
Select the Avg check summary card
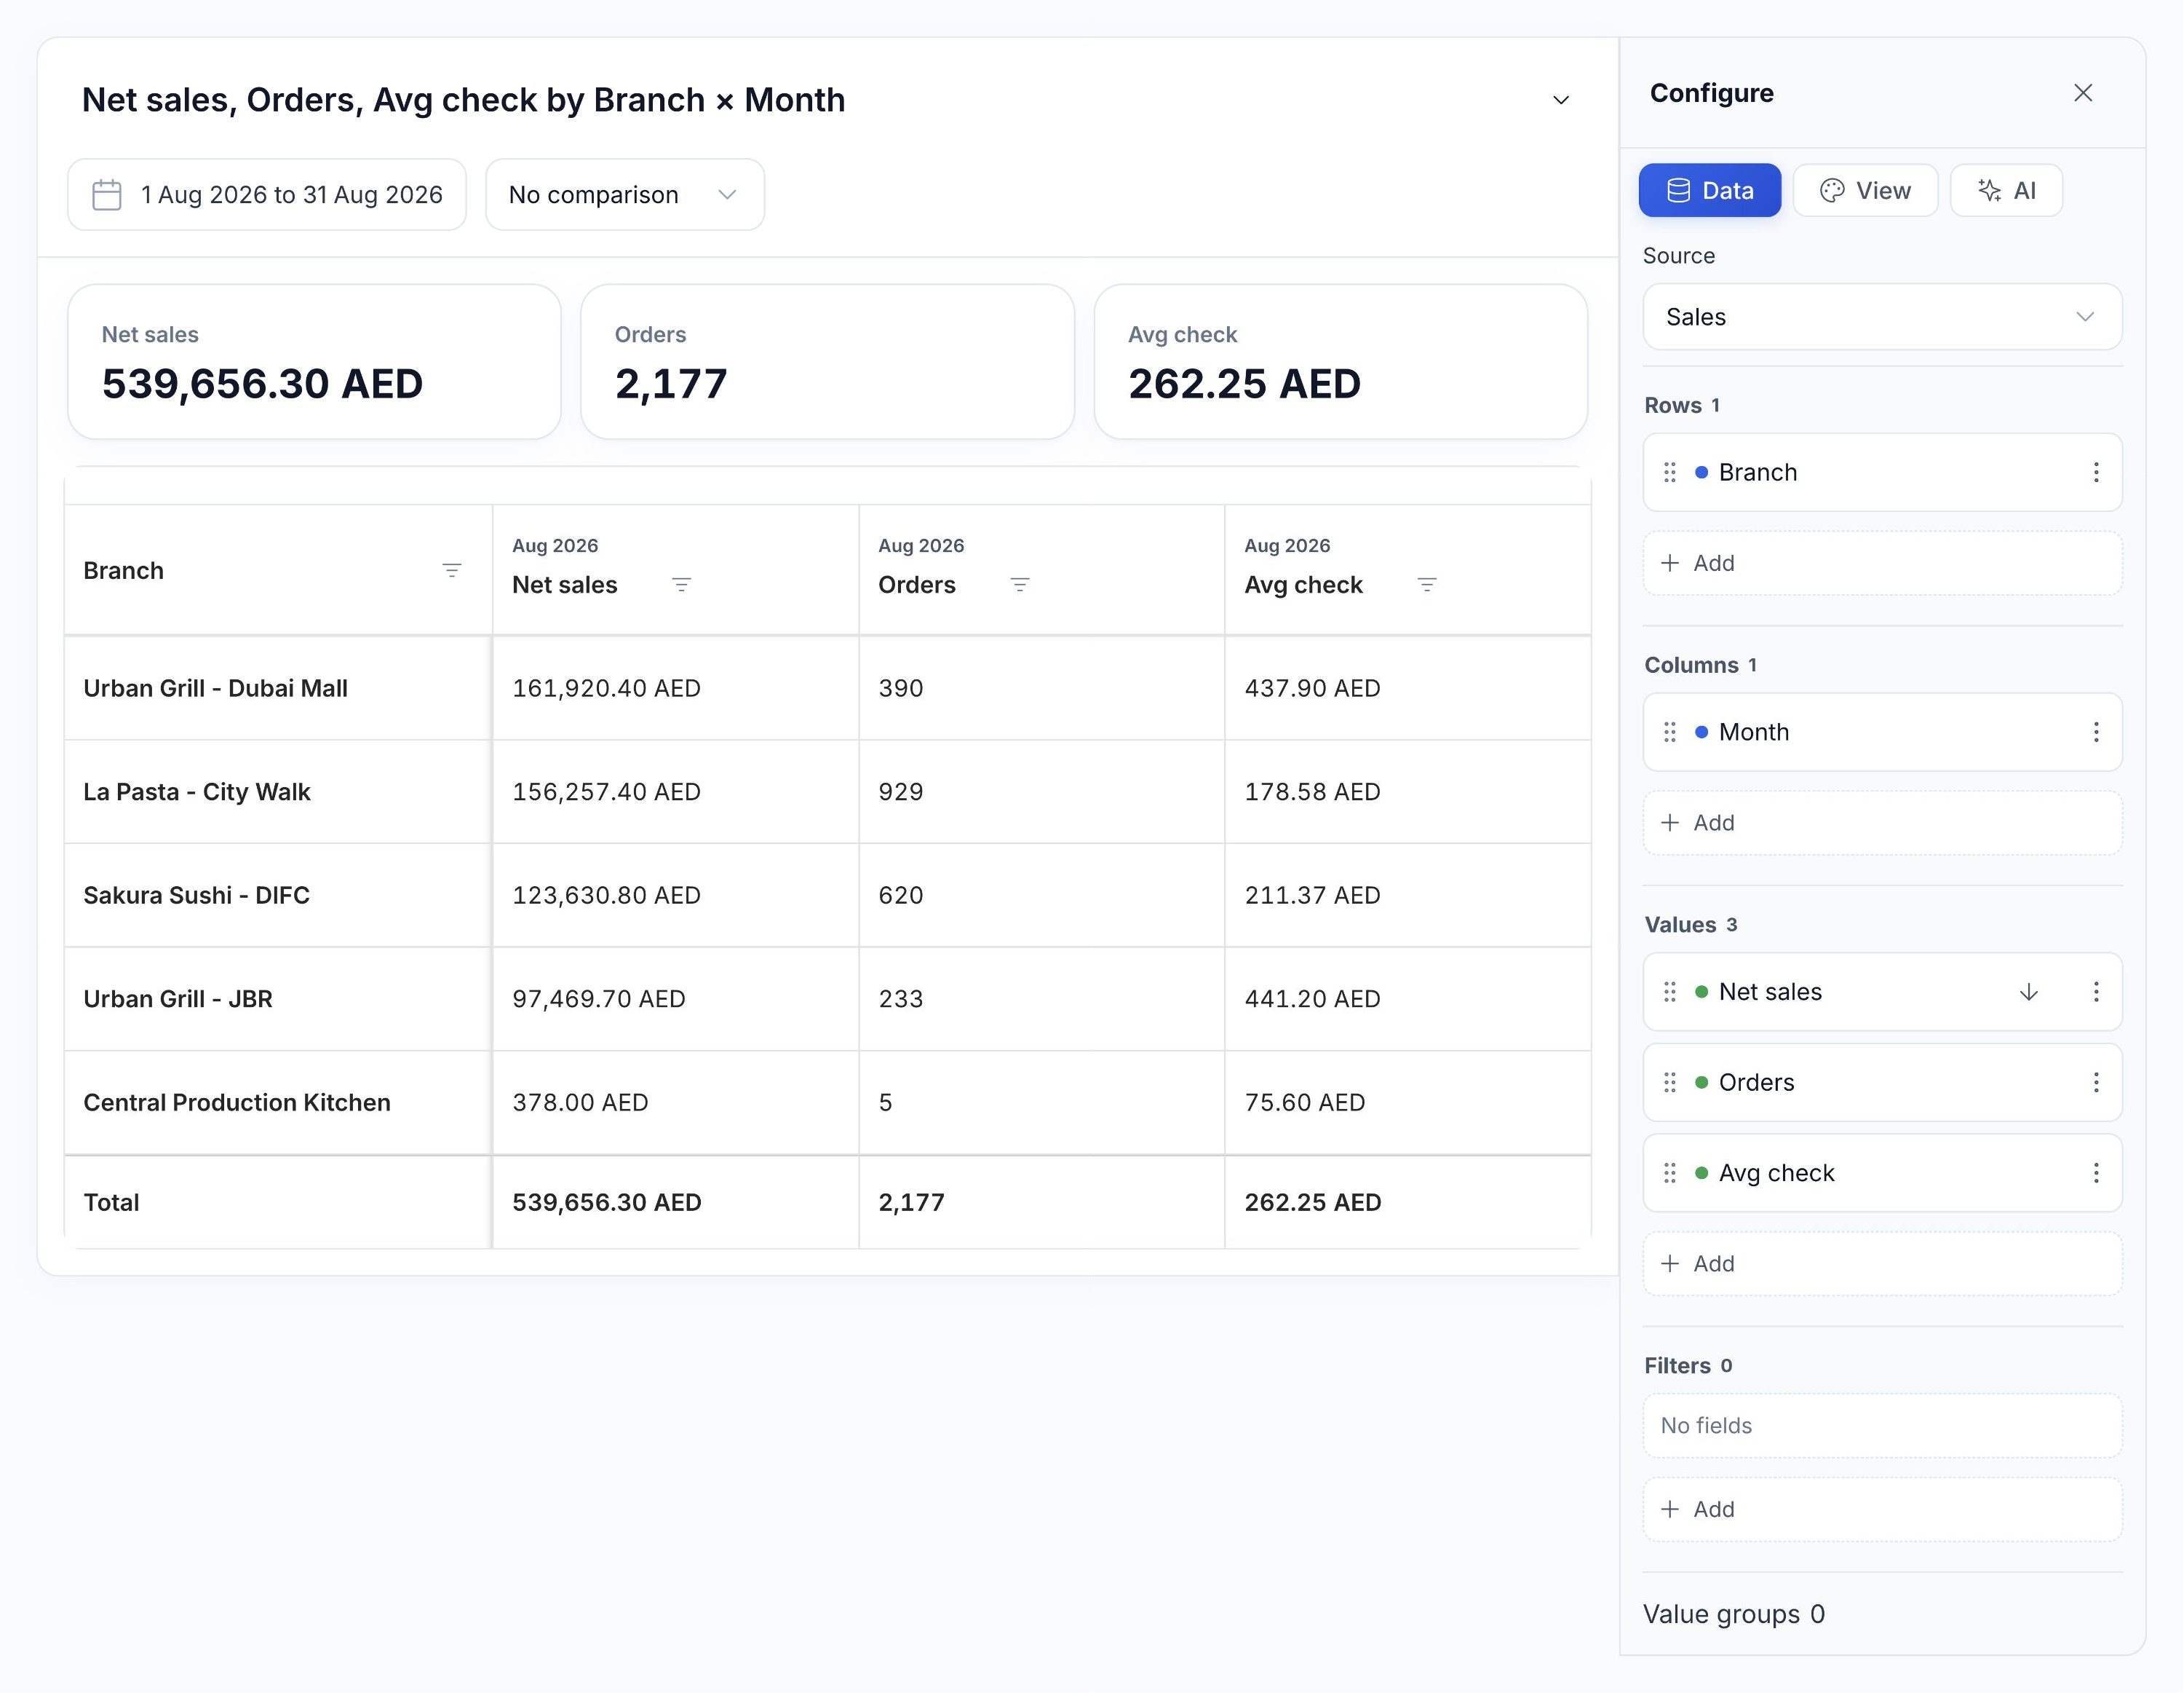coord(1341,362)
